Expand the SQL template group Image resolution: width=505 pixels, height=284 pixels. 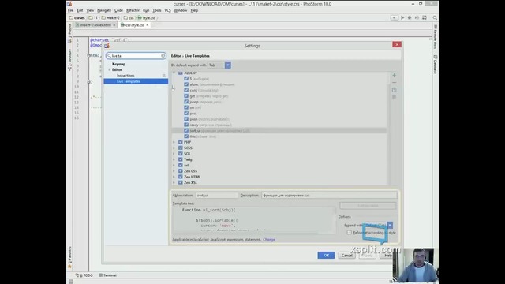[174, 154]
